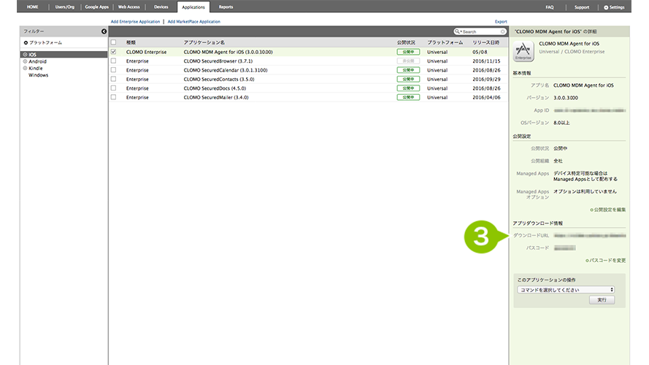Toggle the select-all checkbox in table header
Screen dimensions: 649x365
tap(113, 42)
